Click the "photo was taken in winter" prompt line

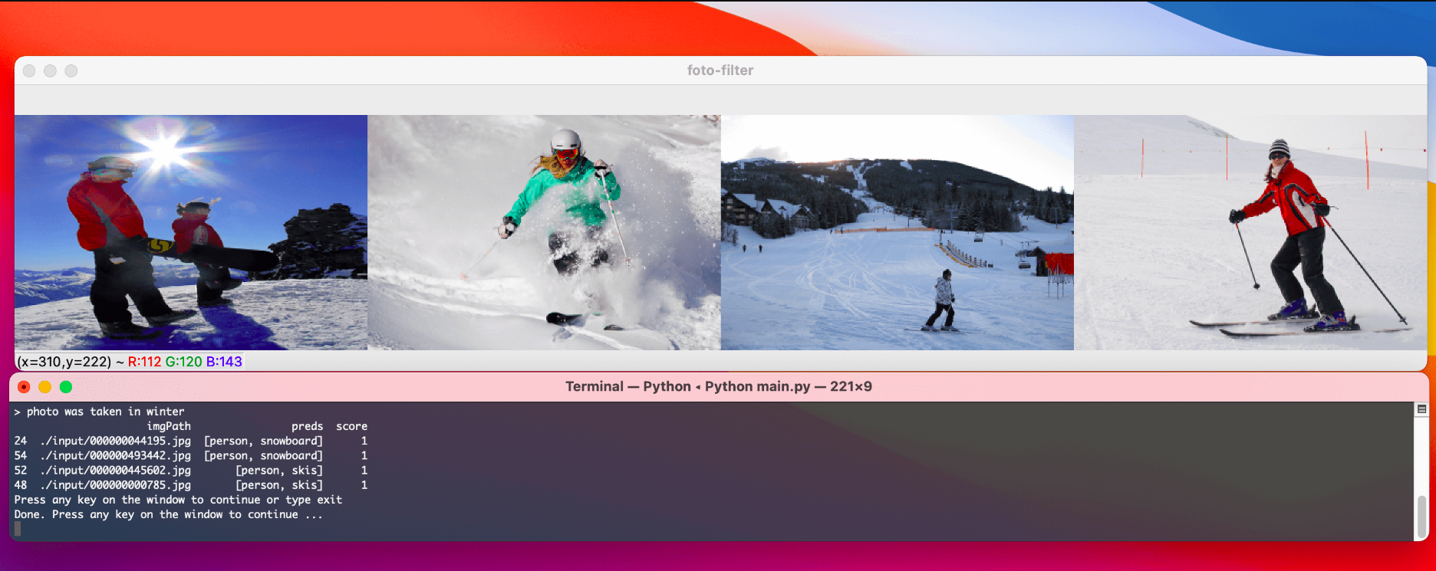coord(105,412)
